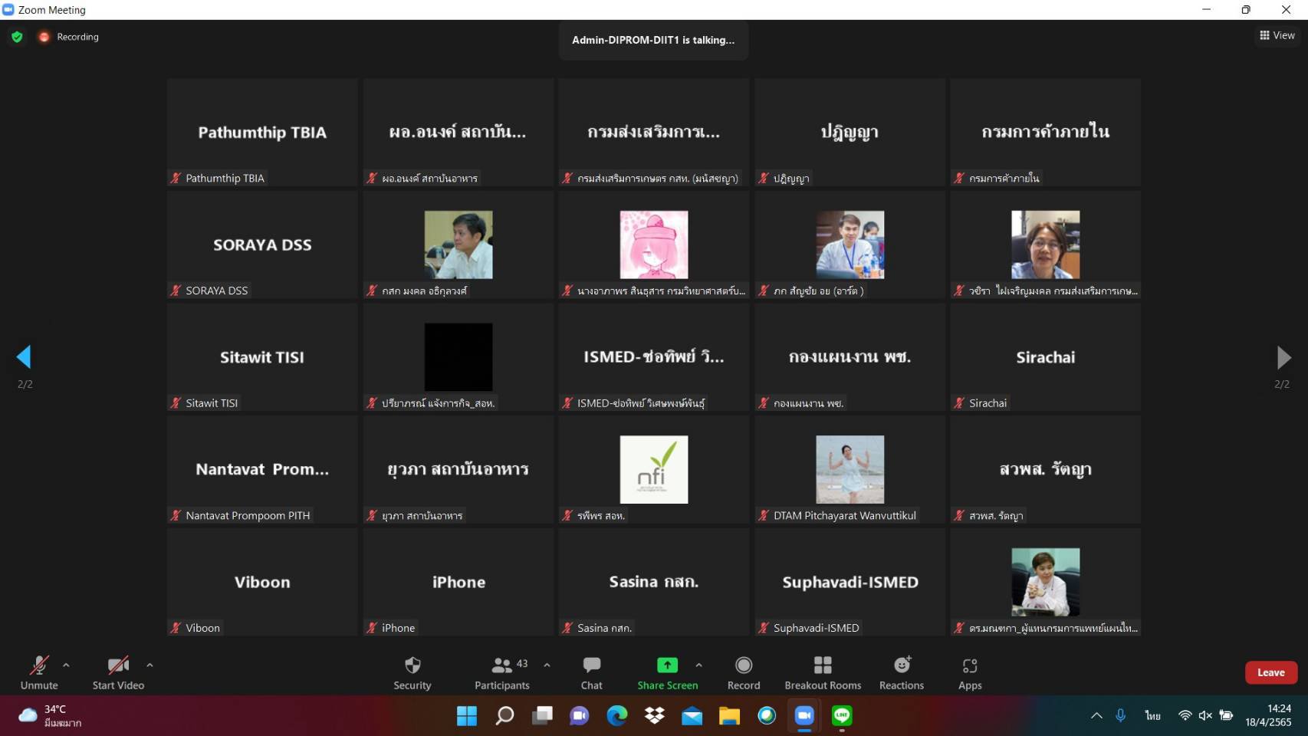The width and height of the screenshot is (1308, 736).
Task: Go to next gallery page arrow
Action: pos(1283,356)
